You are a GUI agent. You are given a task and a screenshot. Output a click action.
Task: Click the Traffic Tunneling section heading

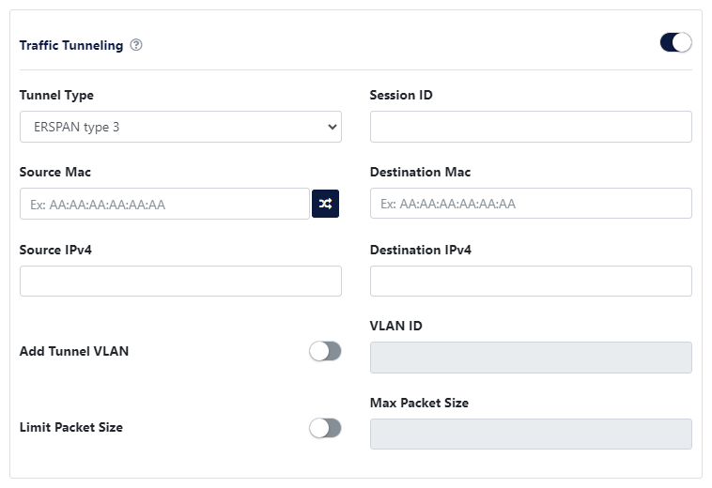71,45
